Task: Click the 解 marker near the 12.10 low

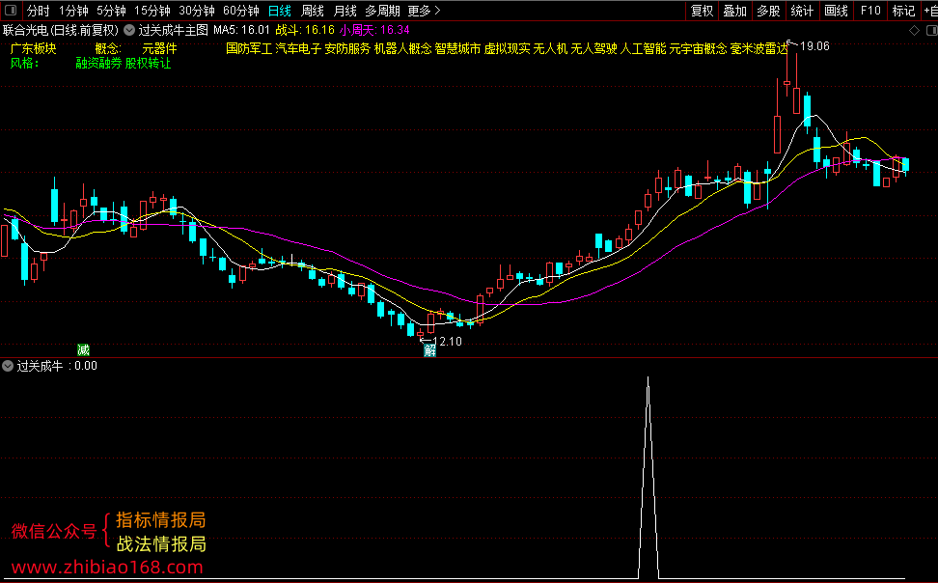Action: 429,350
